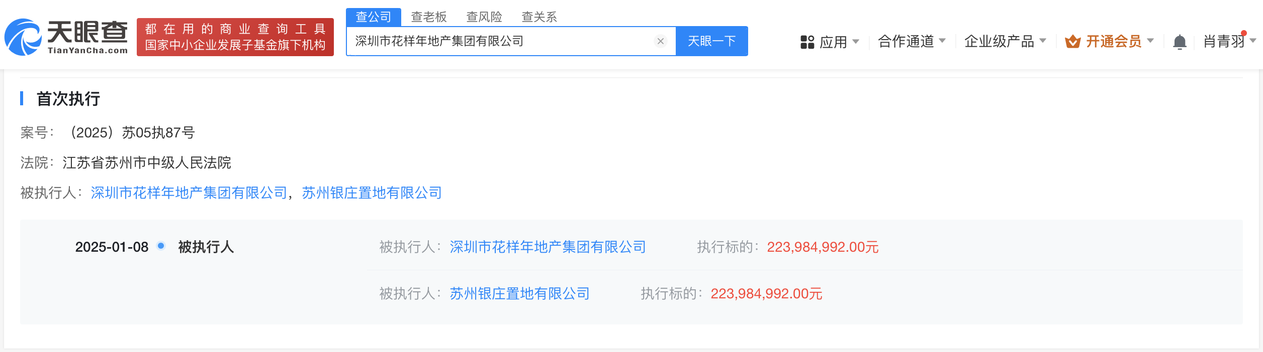
Task: Open 苏州银庄置地有限公司 link in timeline row
Action: (x=520, y=294)
